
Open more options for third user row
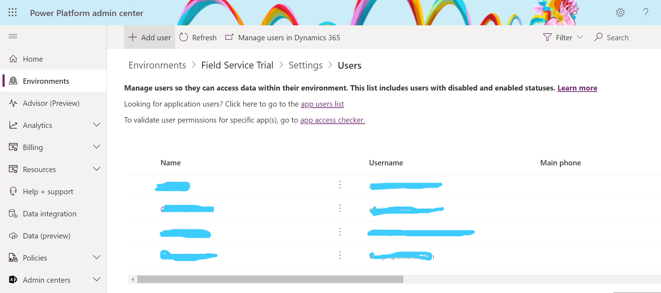pos(340,232)
